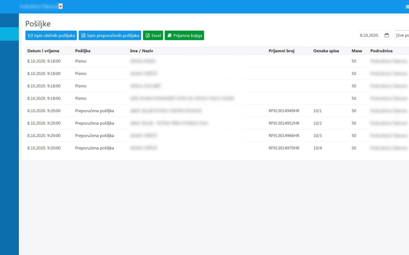Open the calendar date picker icon
Image resolution: width=409 pixels, height=255 pixels.
point(387,35)
